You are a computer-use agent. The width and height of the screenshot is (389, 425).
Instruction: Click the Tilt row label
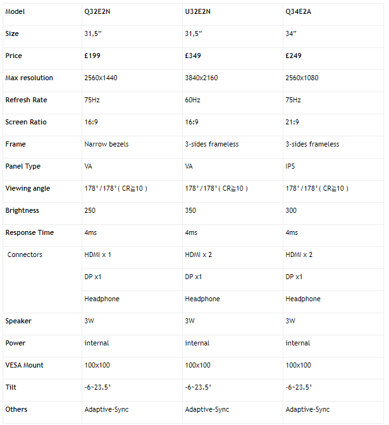11,387
